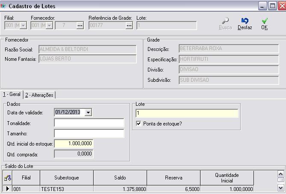
Task: Open Referência de Grade lookup ellipsis button
Action: coord(129,25)
